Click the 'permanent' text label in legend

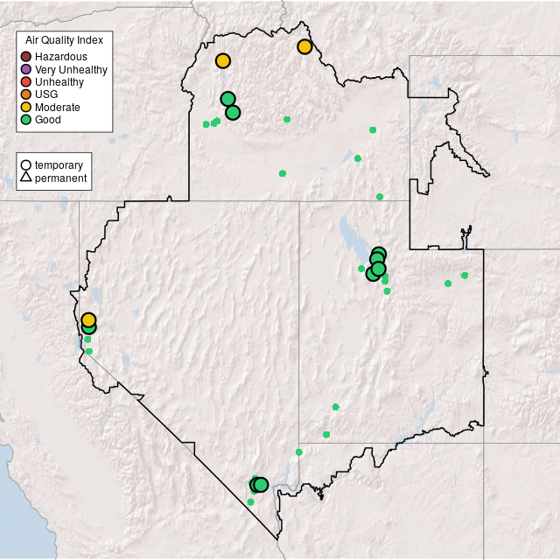pos(60,178)
